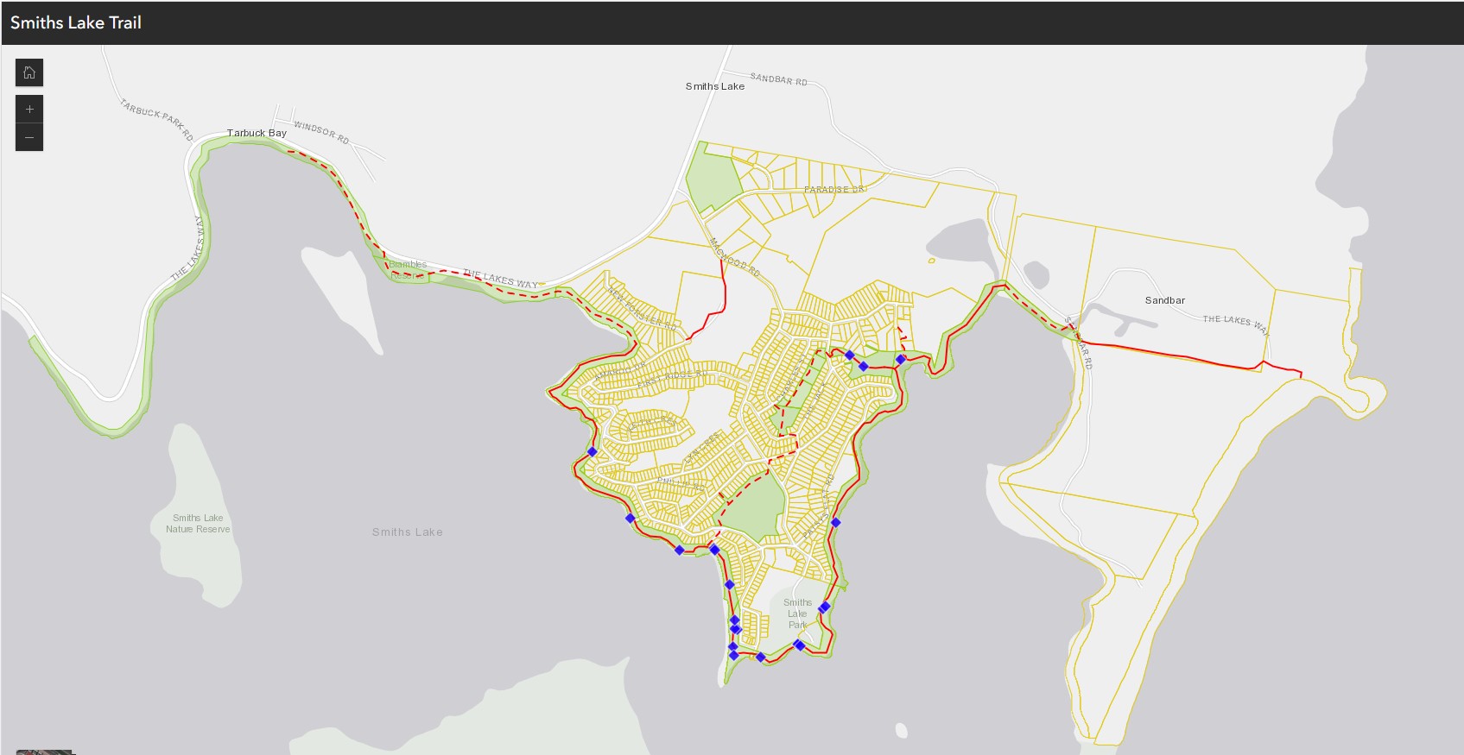Viewport: 1464px width, 755px height.
Task: Select the easternmost blue diamond trail marker
Action: click(900, 359)
